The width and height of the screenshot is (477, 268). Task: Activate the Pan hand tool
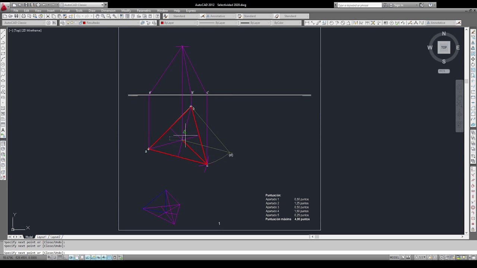tap(97, 16)
